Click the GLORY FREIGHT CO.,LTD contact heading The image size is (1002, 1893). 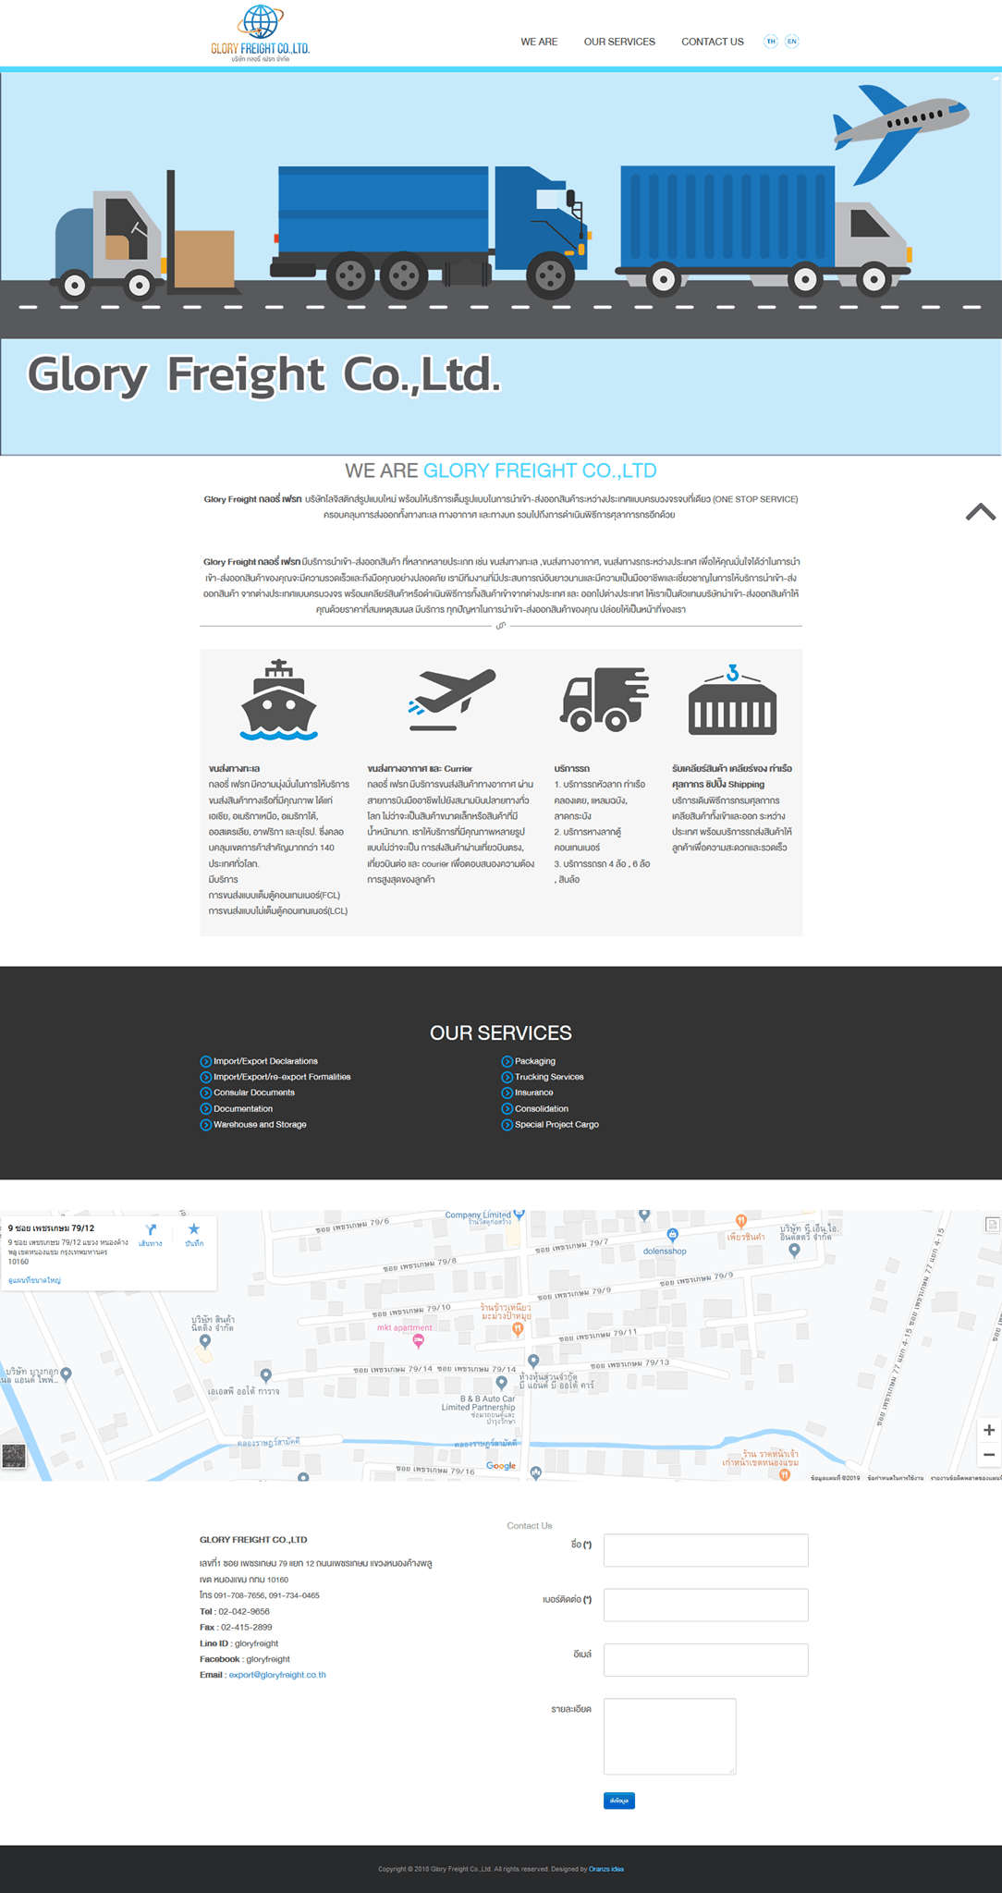(253, 1540)
